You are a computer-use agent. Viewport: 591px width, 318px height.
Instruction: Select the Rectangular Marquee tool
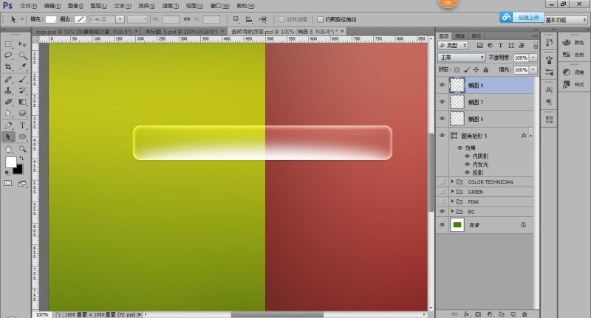[x=8, y=44]
